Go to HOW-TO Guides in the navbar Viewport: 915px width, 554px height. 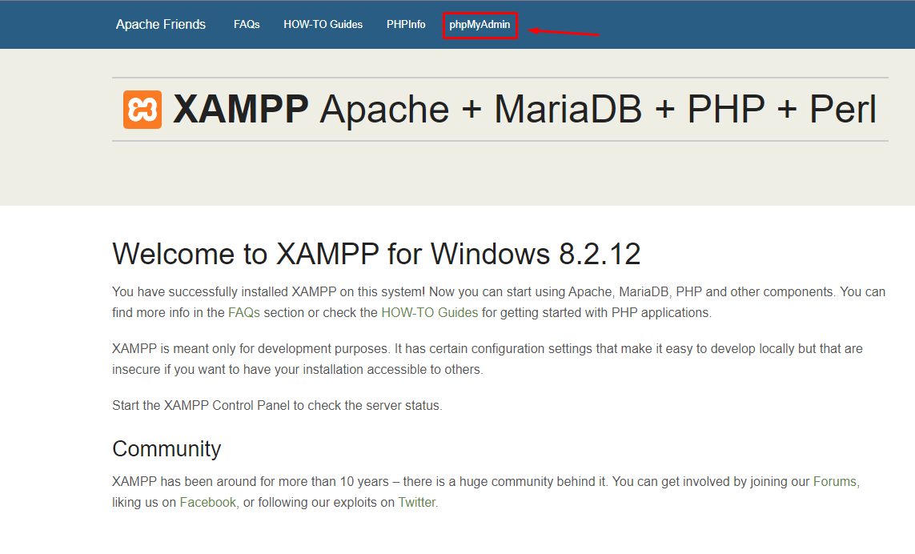[323, 25]
